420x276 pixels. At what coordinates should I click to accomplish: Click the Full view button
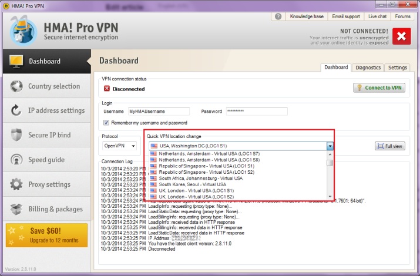pos(390,146)
